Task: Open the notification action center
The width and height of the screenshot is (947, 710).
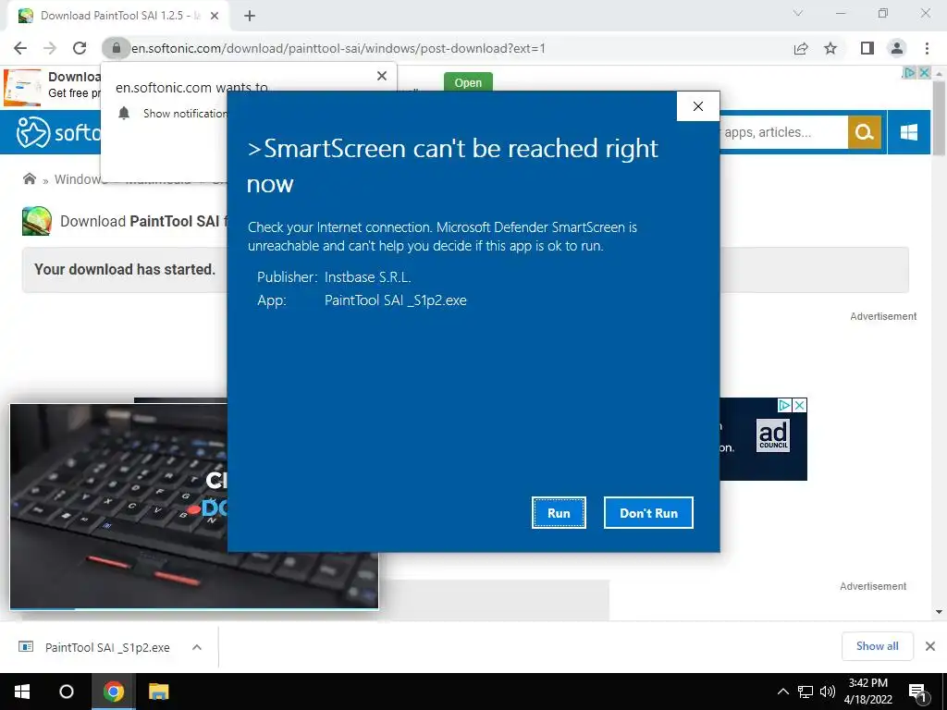Action: 917,692
